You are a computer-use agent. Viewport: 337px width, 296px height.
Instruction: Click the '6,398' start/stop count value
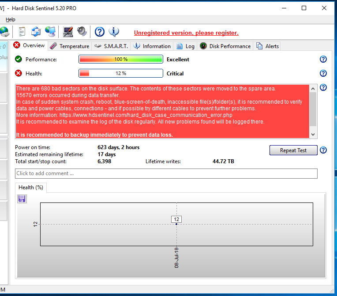pos(104,161)
